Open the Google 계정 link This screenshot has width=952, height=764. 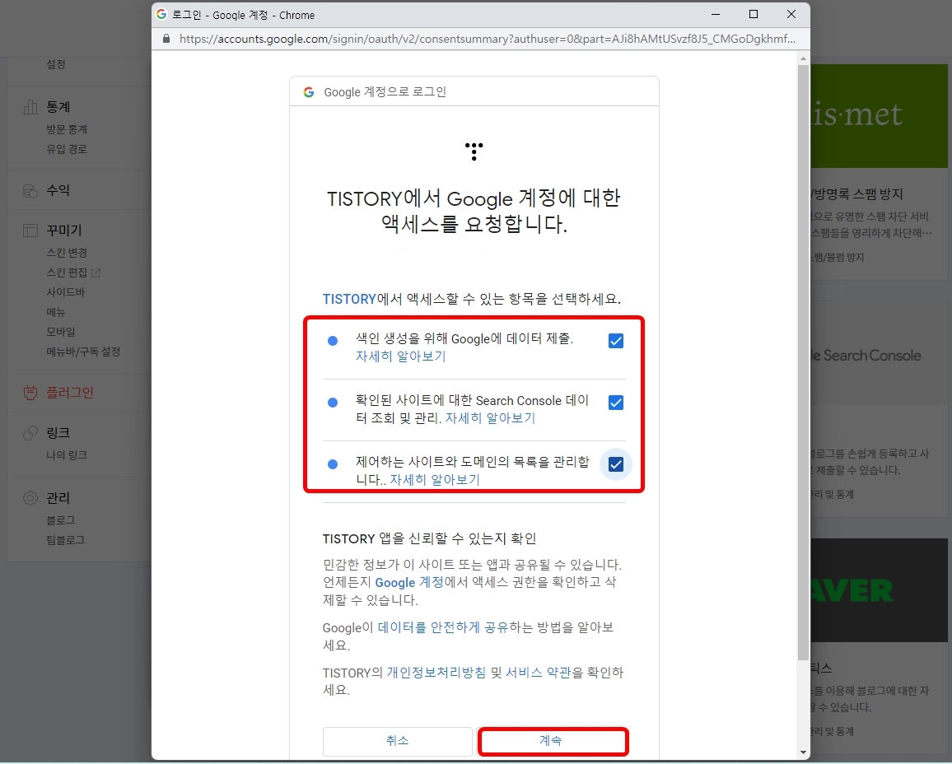coord(409,583)
